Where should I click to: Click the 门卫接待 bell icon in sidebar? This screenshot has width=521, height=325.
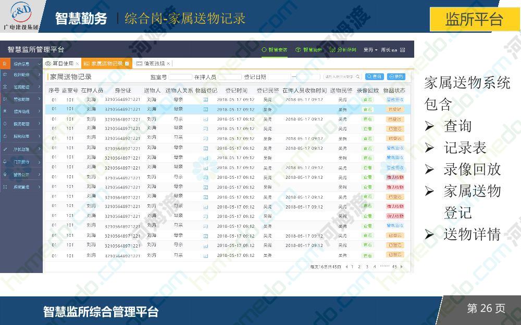[x=5, y=162]
